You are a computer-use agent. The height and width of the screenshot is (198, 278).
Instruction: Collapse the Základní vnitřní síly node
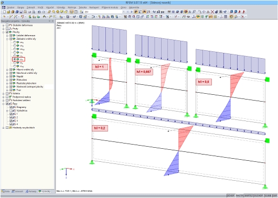click(x=7, y=39)
